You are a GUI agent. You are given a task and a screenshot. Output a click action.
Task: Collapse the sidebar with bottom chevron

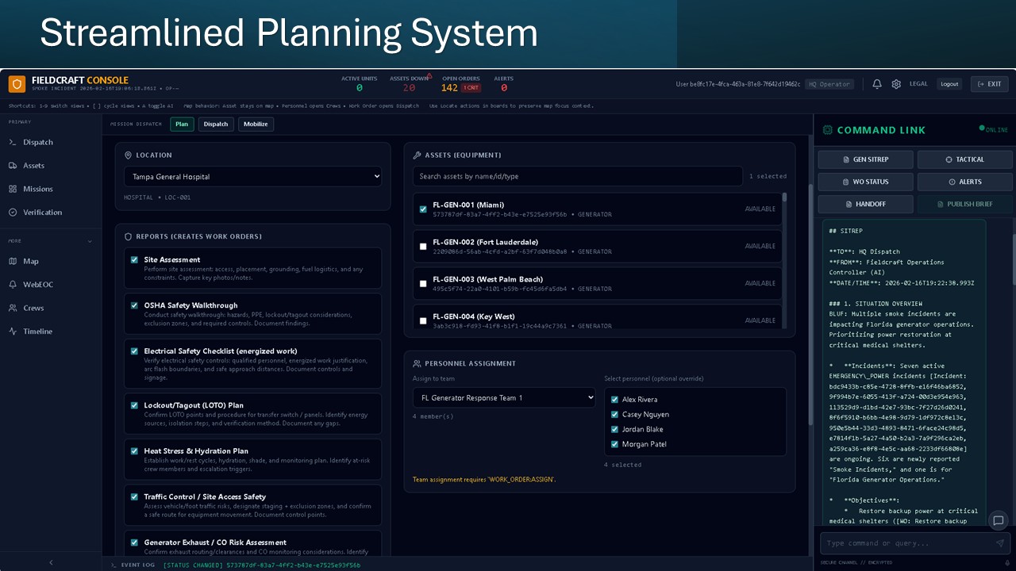coord(51,562)
